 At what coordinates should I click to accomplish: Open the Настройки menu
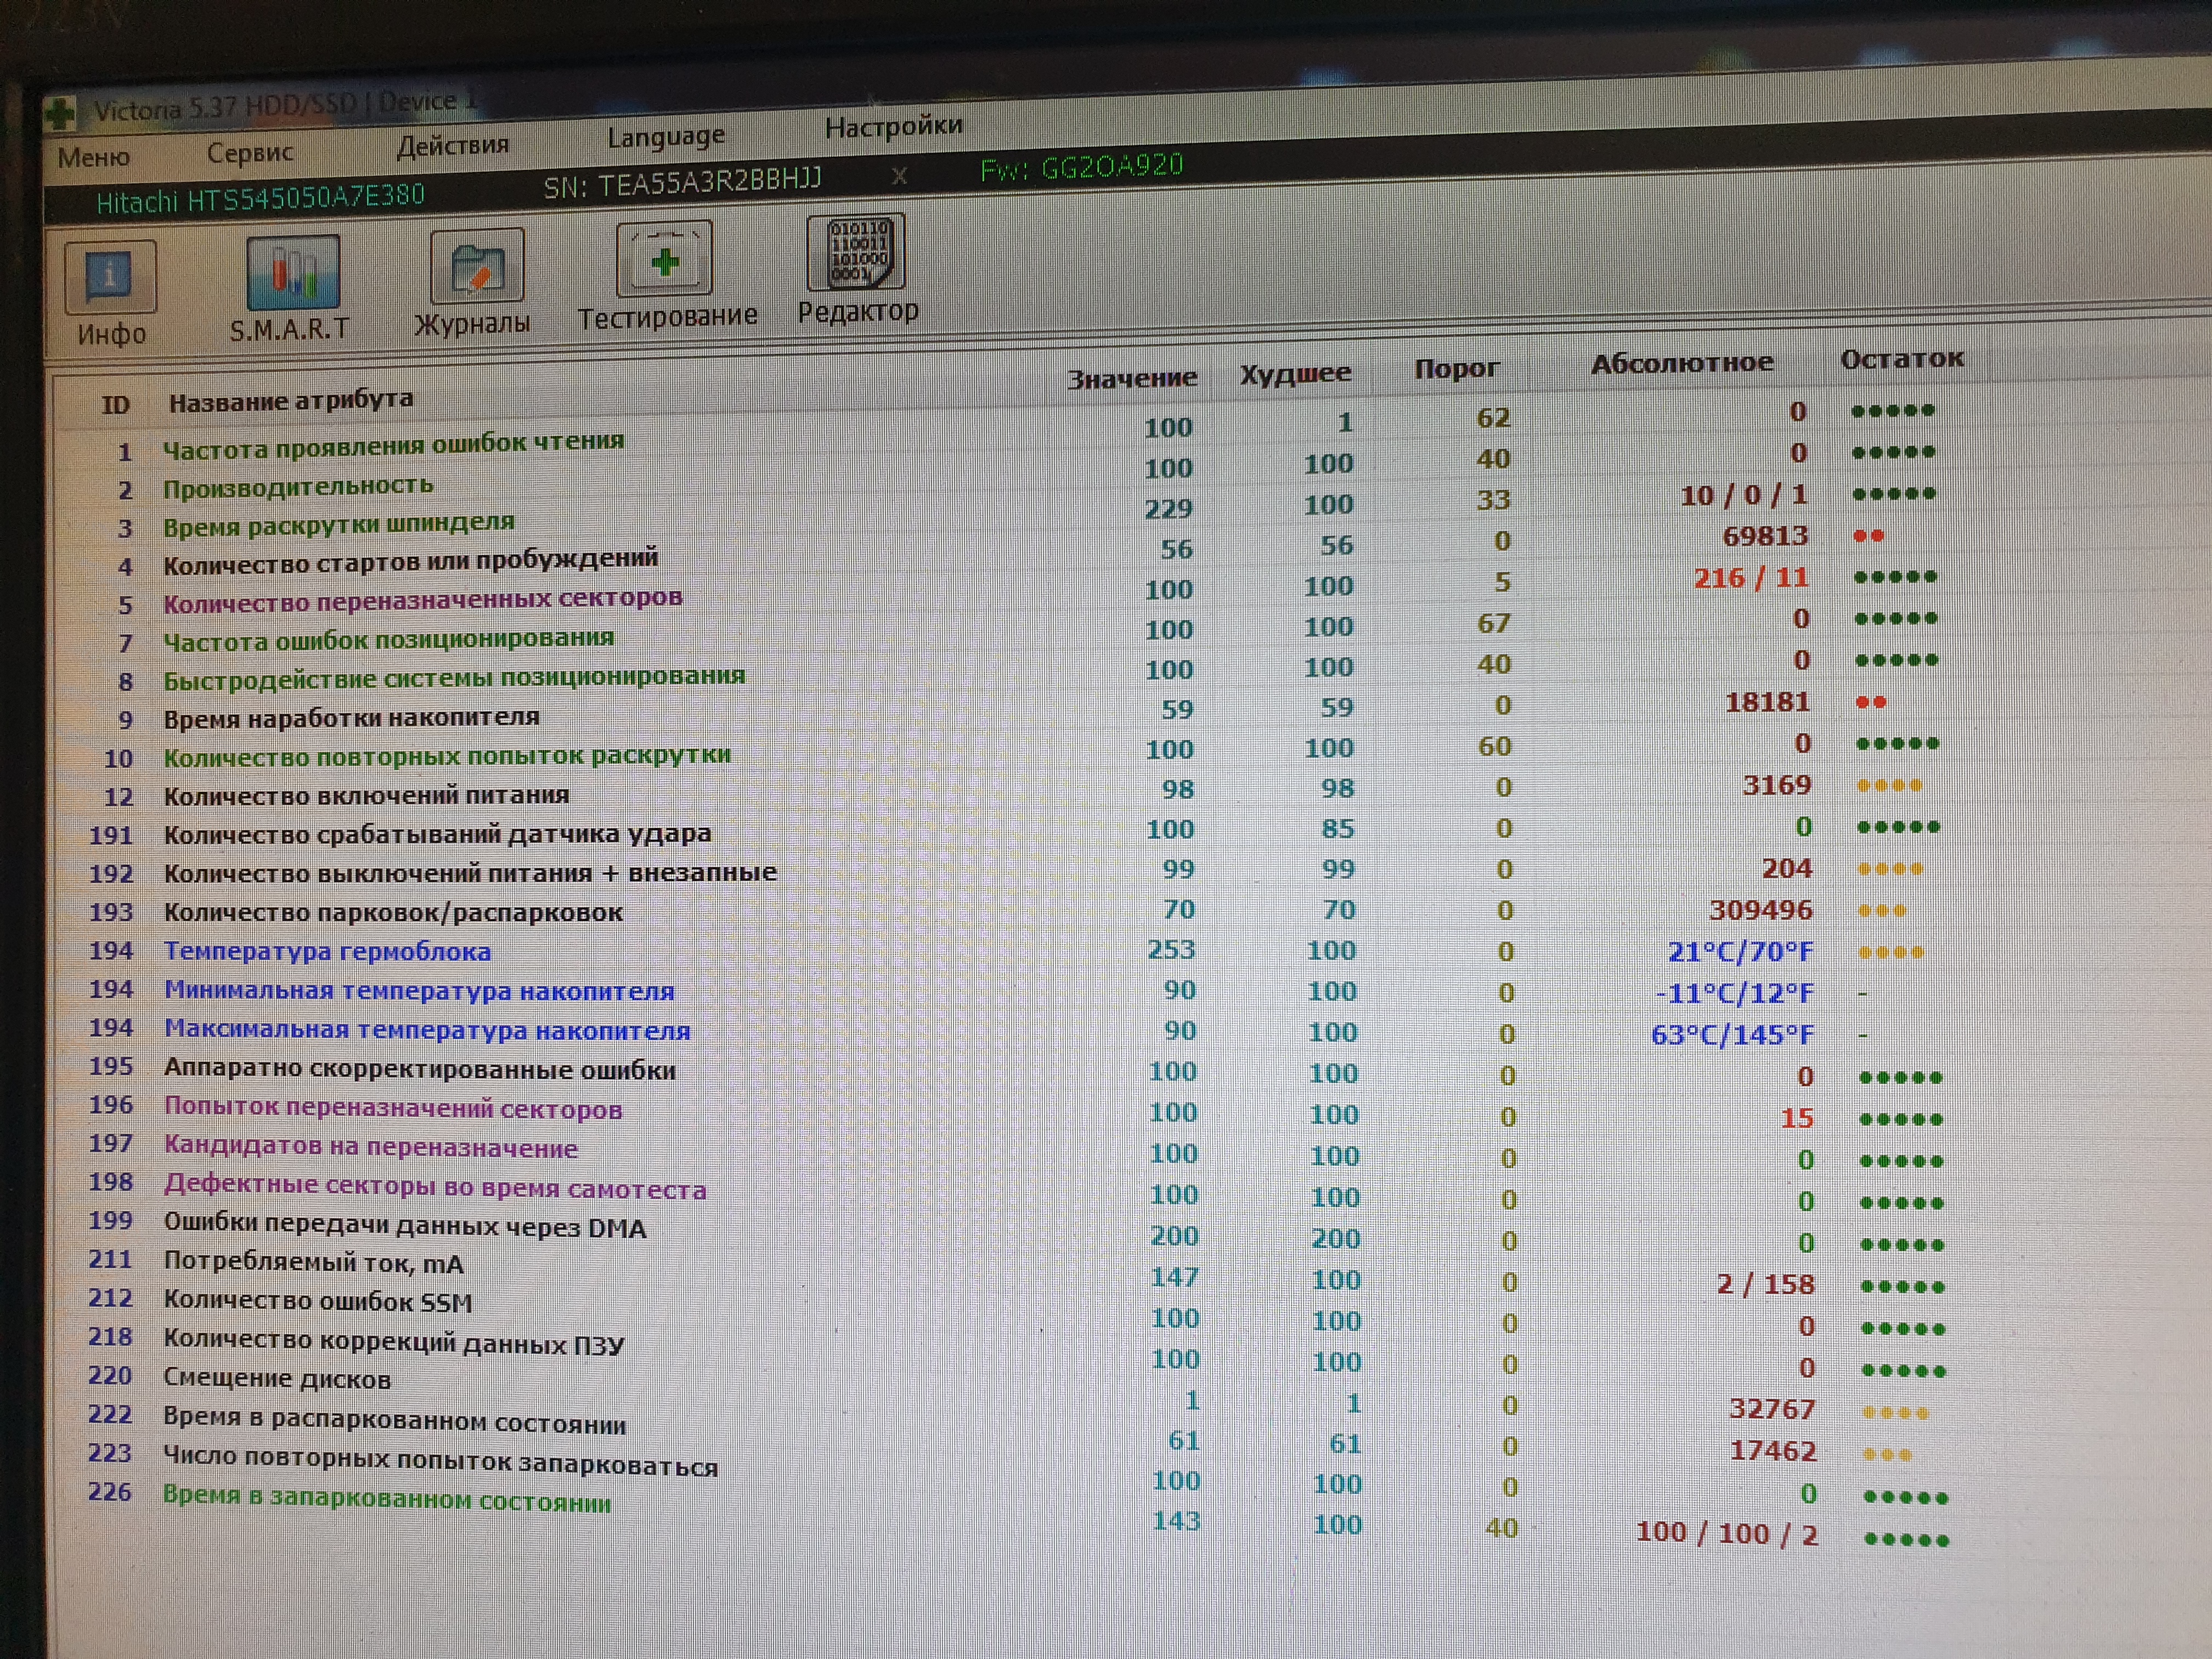[893, 126]
